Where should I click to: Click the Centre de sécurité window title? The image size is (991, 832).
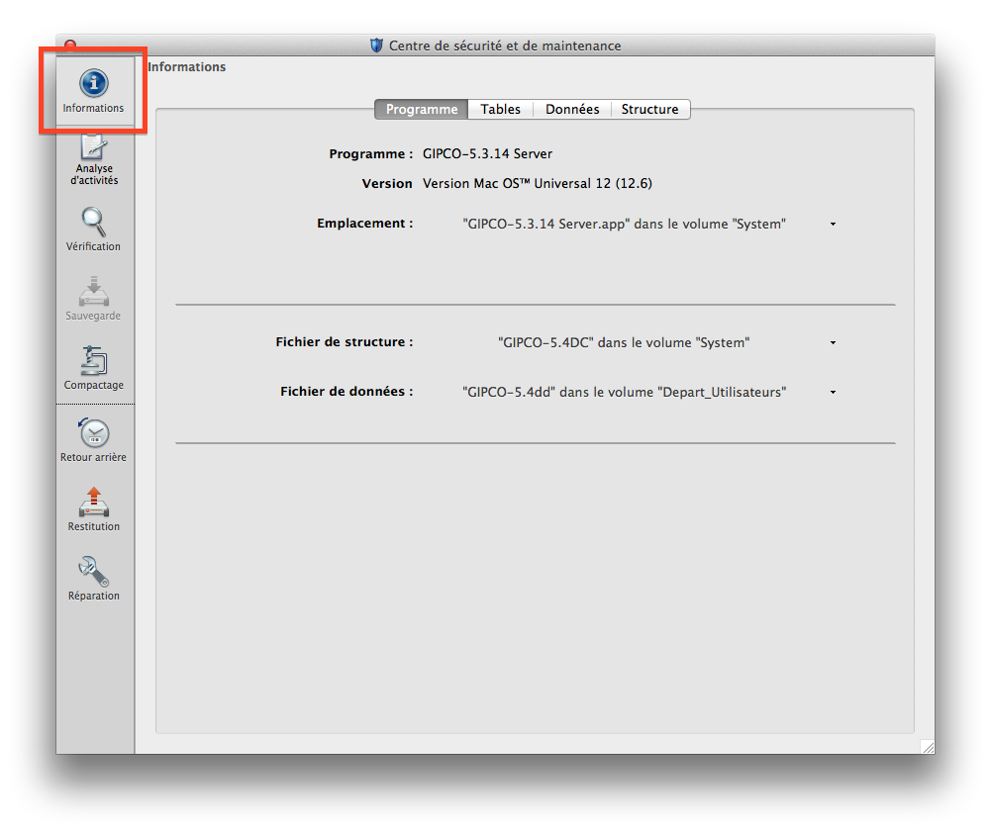pos(504,46)
